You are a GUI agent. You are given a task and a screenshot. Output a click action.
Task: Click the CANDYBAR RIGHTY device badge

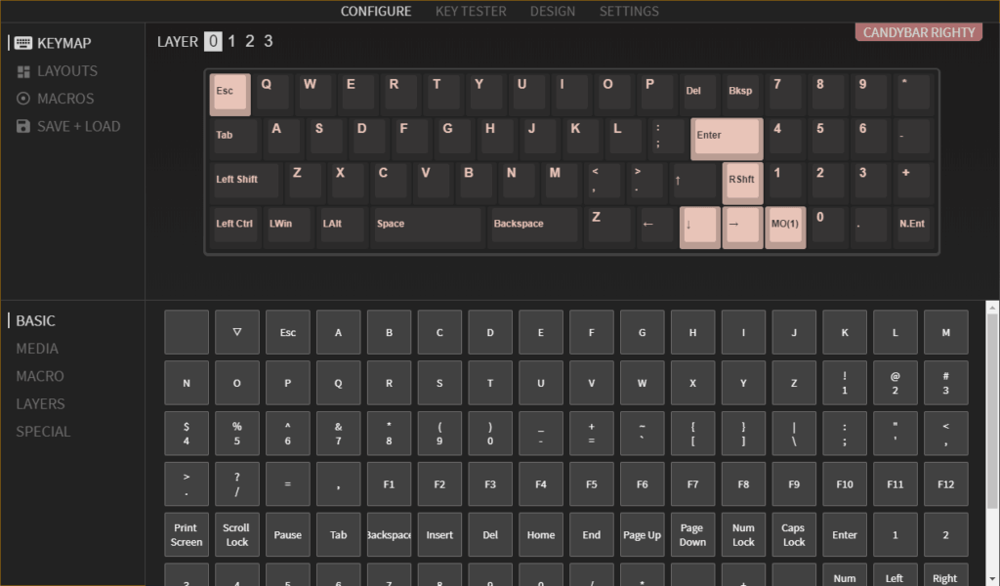point(918,32)
